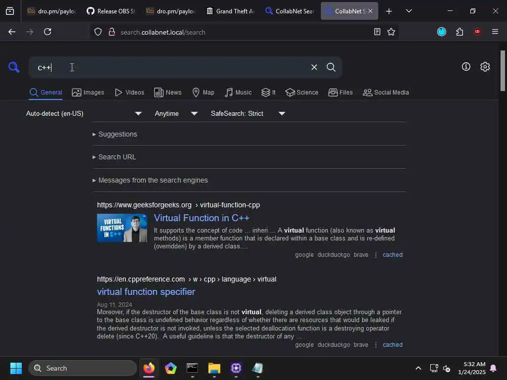Click the en.cppreference.com result URL
Viewport: 507px width, 380px height.
coord(187,279)
